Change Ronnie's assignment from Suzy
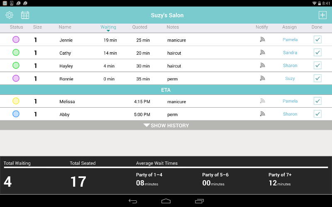 290,78
